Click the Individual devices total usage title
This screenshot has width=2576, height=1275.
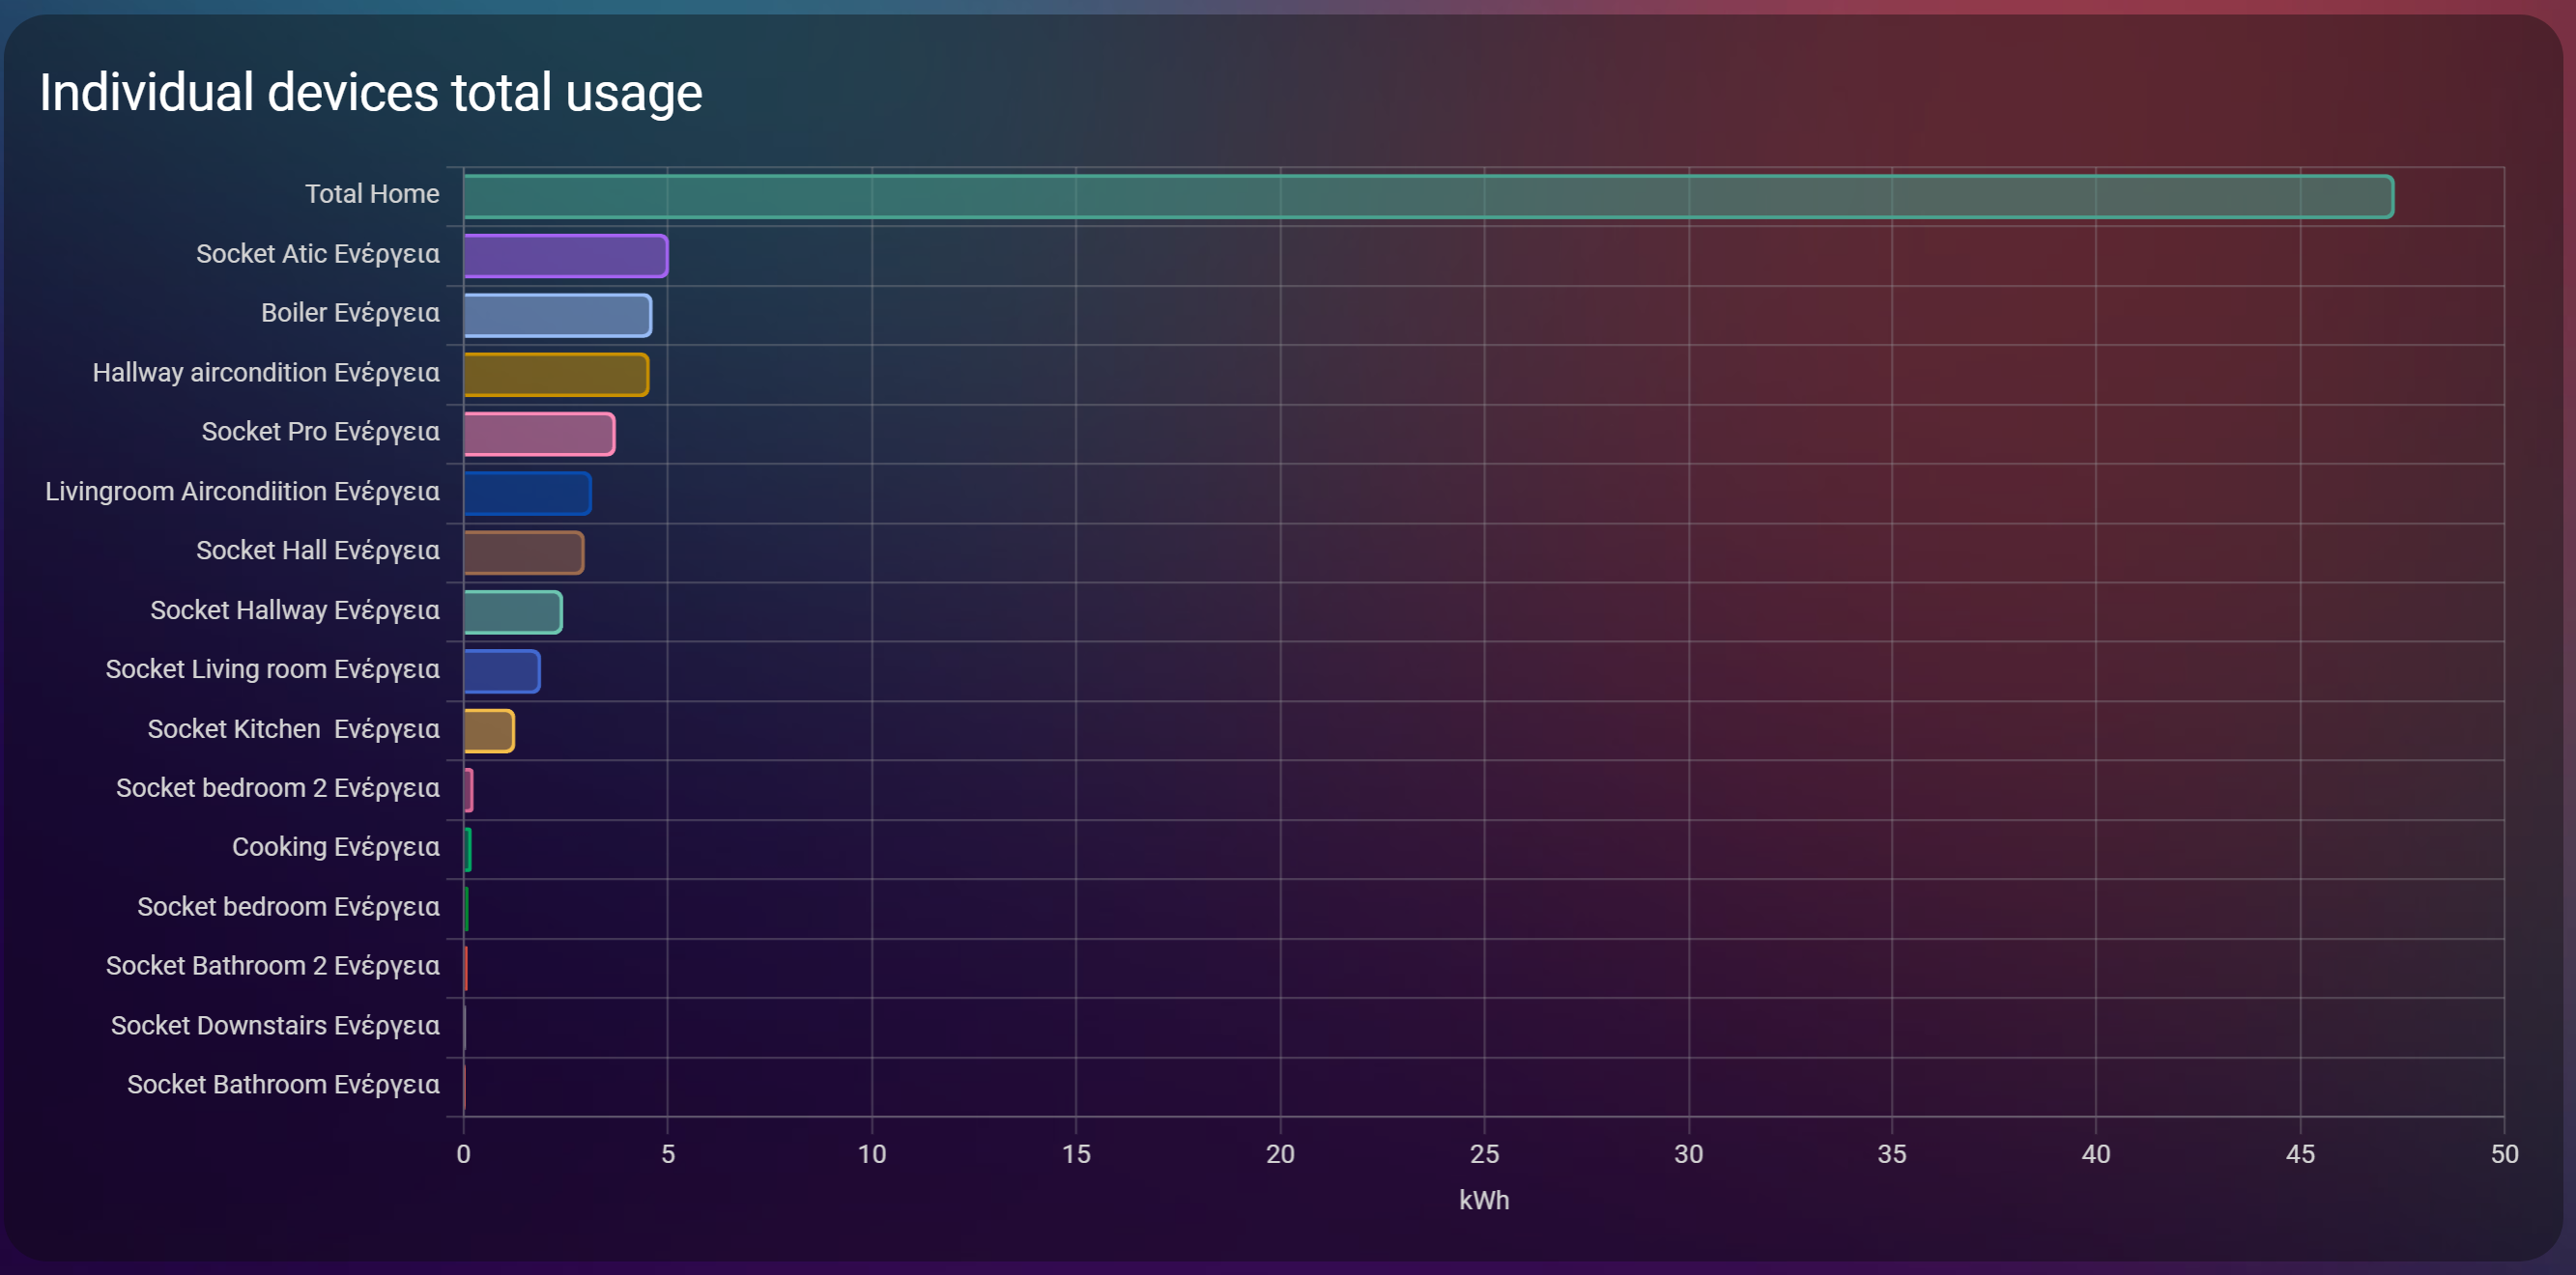(x=370, y=93)
